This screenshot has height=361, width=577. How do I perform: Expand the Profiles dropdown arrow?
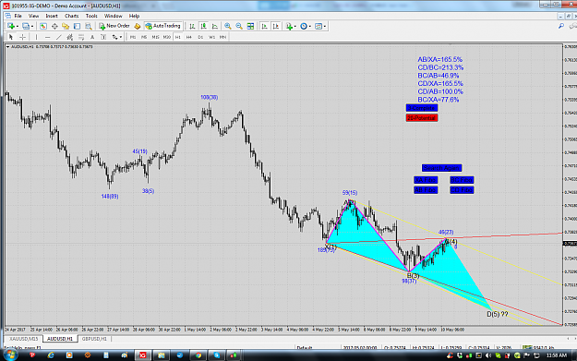tap(32, 26)
